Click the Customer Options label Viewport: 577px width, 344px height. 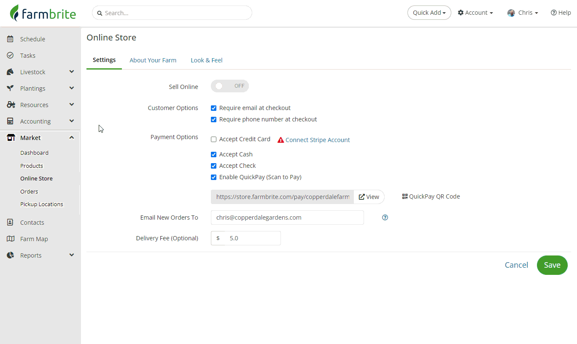(x=173, y=108)
